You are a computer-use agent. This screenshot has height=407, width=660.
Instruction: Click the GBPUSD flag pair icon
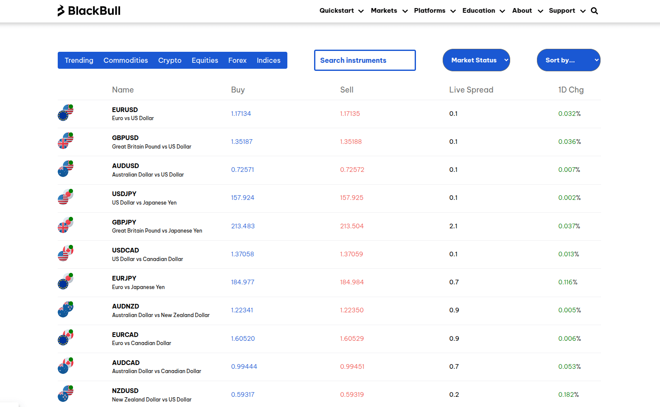(x=65, y=141)
